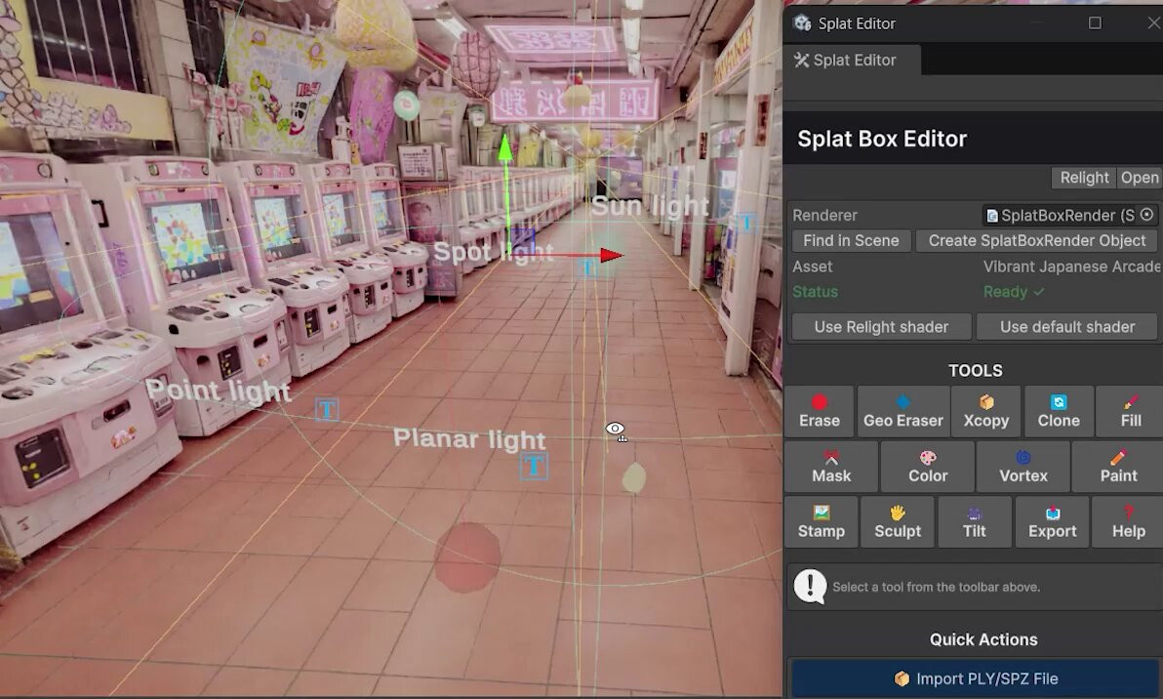Select the Fill tool
Image resolution: width=1163 pixels, height=699 pixels.
tap(1130, 411)
